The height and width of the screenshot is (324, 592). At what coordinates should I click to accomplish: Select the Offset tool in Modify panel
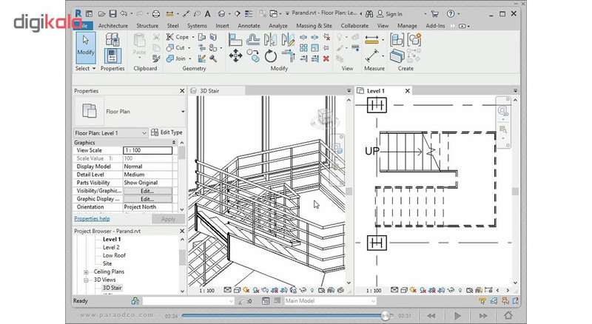pyautogui.click(x=253, y=39)
